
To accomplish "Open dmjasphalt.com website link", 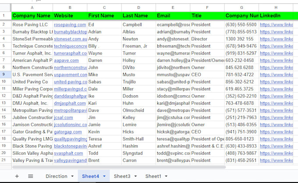I will click(70, 103).
